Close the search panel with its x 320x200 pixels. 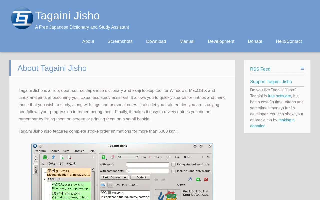[x=208, y=157]
